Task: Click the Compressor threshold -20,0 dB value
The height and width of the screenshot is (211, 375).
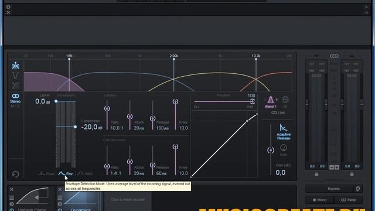Action: 92,127
